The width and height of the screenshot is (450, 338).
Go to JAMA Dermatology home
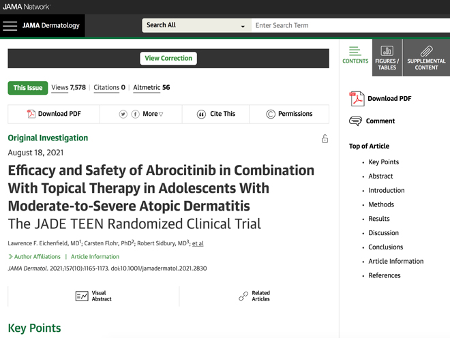[51, 25]
